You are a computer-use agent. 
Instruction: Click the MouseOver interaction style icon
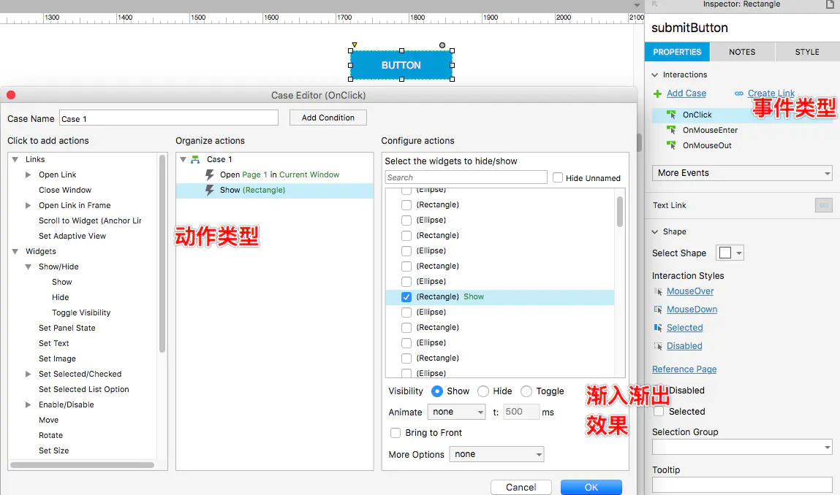tap(659, 291)
